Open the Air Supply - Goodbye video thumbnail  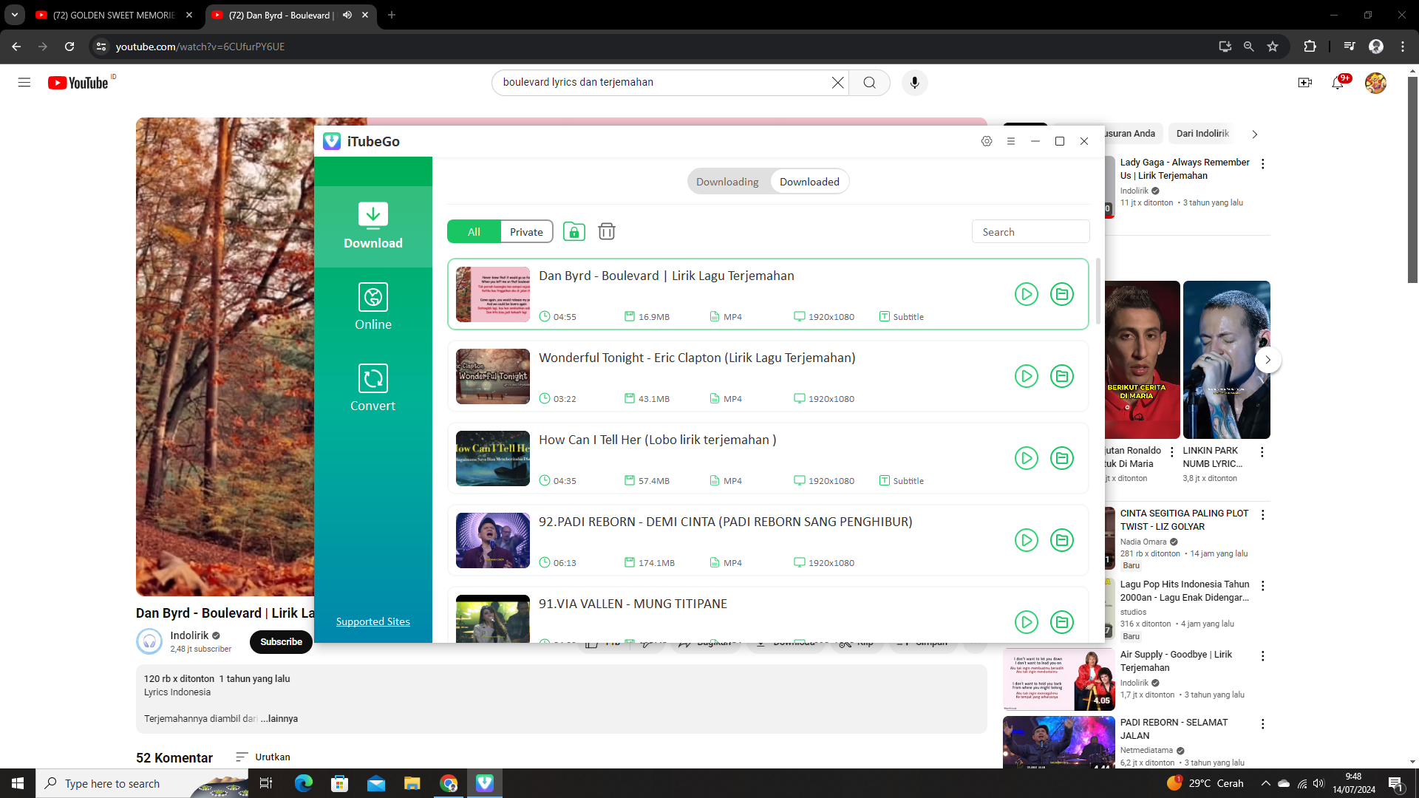click(1059, 680)
